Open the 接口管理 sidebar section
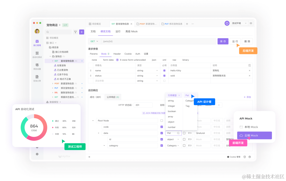 [x=37, y=43]
